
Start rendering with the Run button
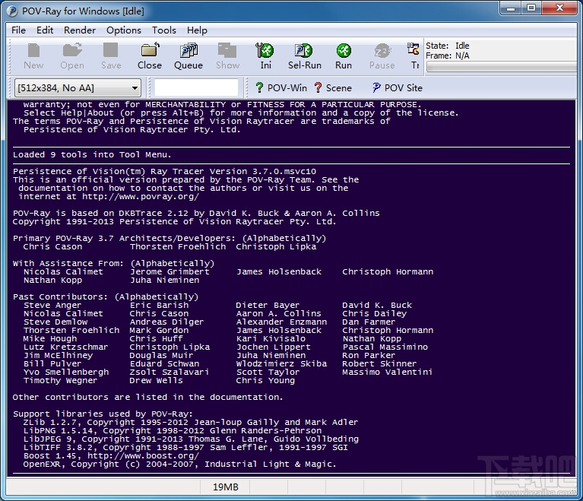(344, 55)
